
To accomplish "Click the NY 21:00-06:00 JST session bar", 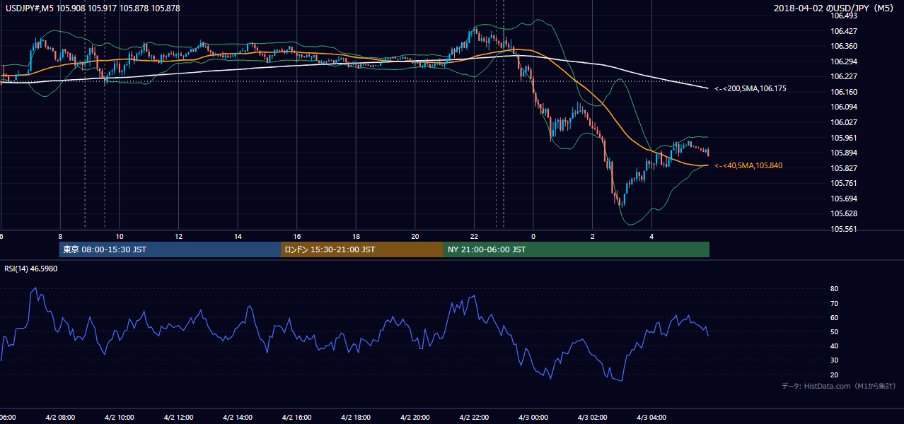I will click(x=576, y=249).
